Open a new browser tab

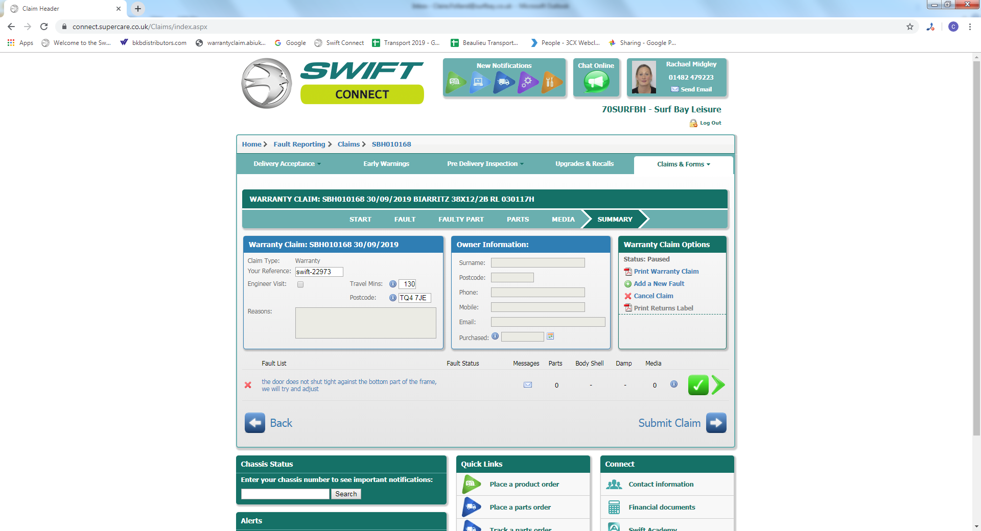(x=138, y=9)
